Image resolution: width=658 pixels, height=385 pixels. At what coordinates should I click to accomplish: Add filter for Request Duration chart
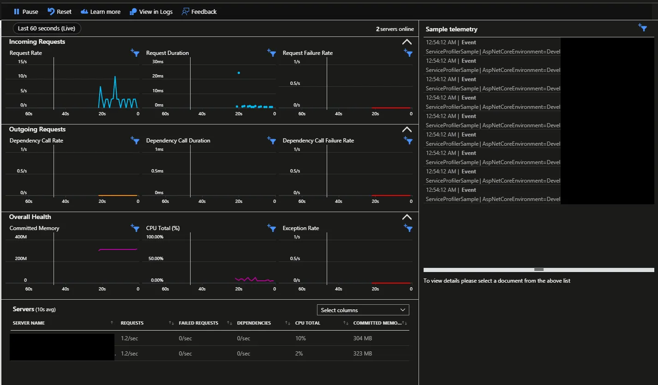coord(272,53)
